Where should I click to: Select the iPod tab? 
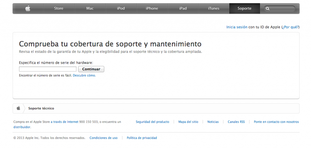(121, 8)
